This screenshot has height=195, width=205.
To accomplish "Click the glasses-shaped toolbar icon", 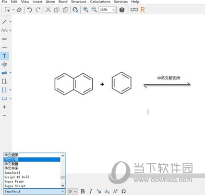I will [134, 10].
